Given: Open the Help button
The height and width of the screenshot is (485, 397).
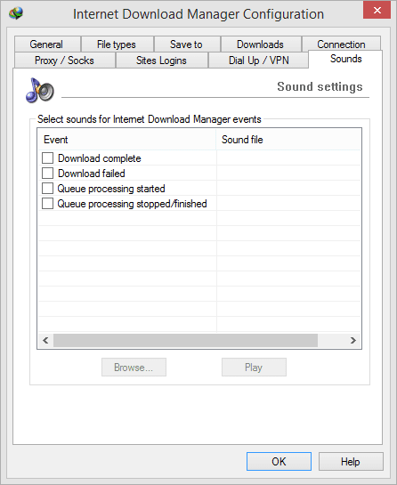Looking at the screenshot, I should pyautogui.click(x=351, y=462).
